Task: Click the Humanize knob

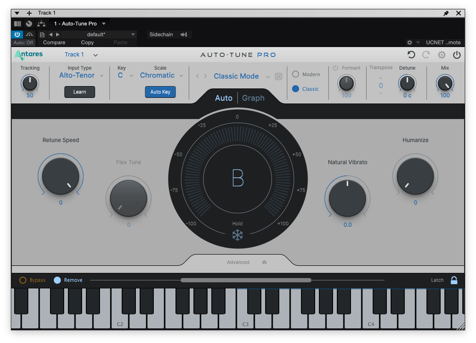Action: point(415,176)
